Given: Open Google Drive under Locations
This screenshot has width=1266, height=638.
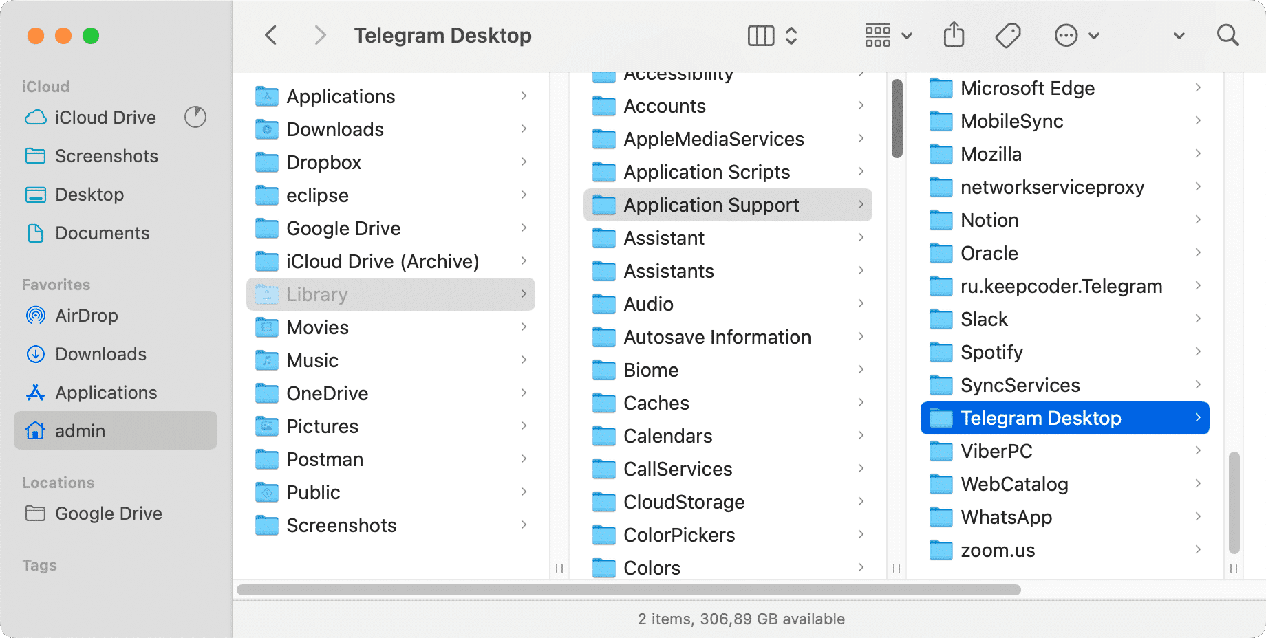Looking at the screenshot, I should (x=108, y=514).
